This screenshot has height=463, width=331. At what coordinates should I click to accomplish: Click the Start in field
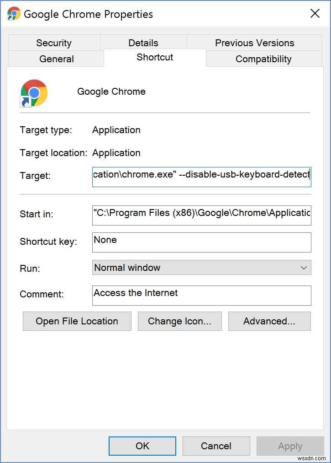coord(201,215)
